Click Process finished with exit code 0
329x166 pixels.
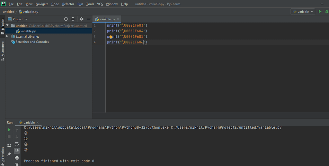point(59,161)
